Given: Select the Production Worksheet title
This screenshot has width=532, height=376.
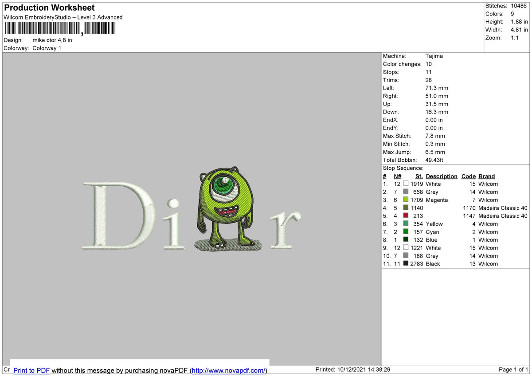Looking at the screenshot, I should coord(49,8).
